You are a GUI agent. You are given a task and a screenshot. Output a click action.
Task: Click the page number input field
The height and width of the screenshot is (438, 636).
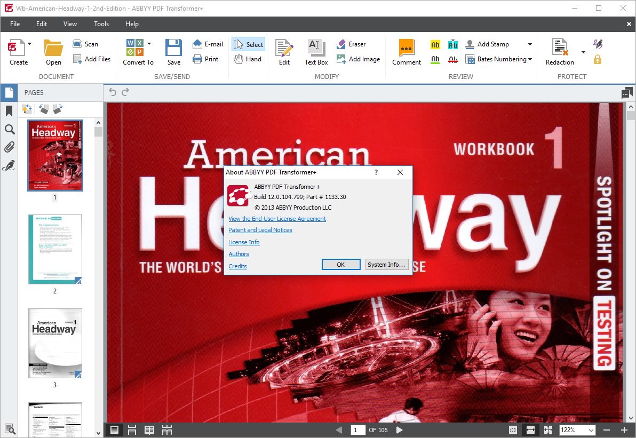358,430
